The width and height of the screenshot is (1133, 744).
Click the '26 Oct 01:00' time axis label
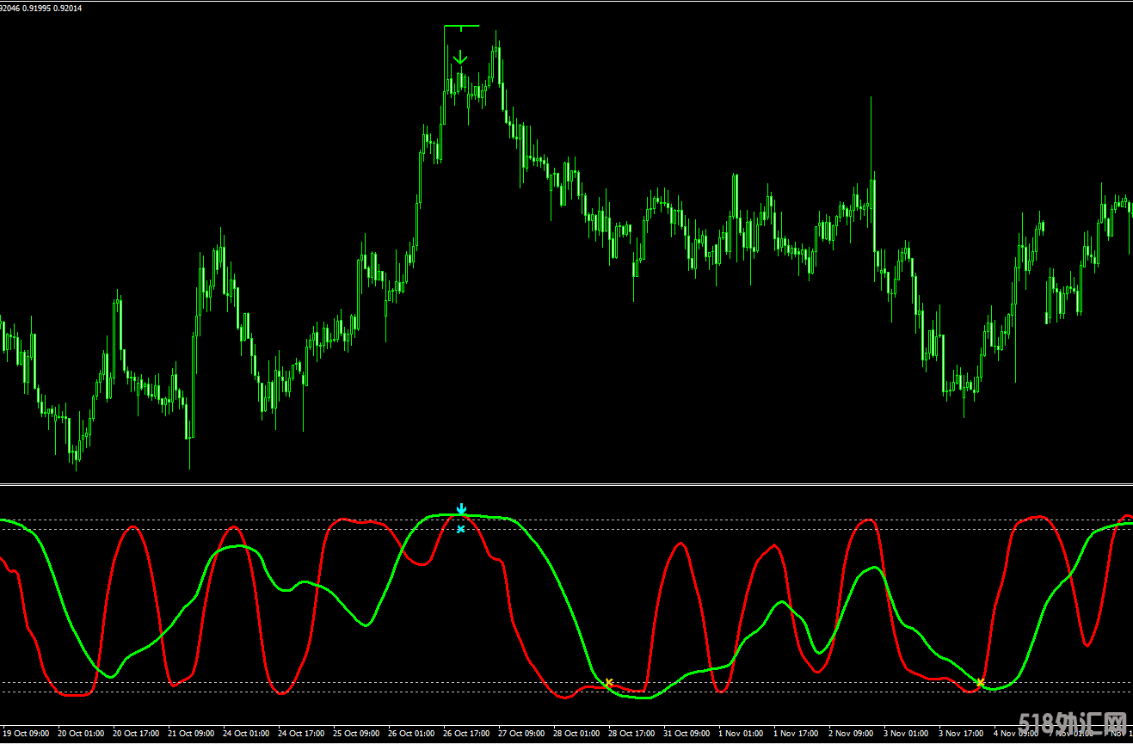click(x=411, y=734)
